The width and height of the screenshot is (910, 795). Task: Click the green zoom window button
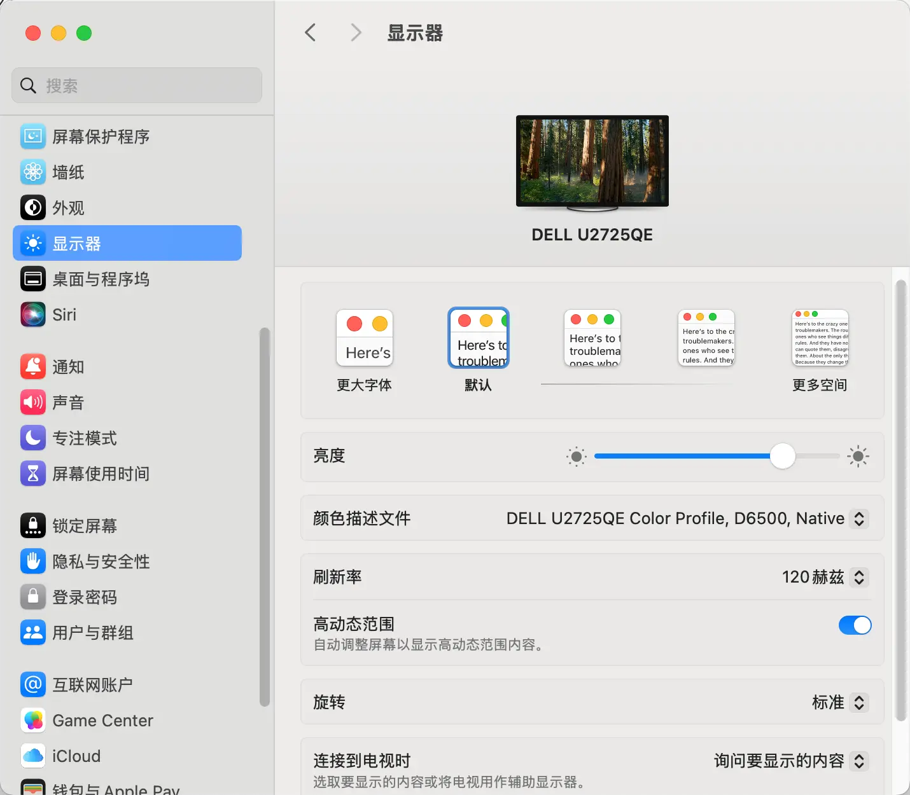pyautogui.click(x=84, y=32)
